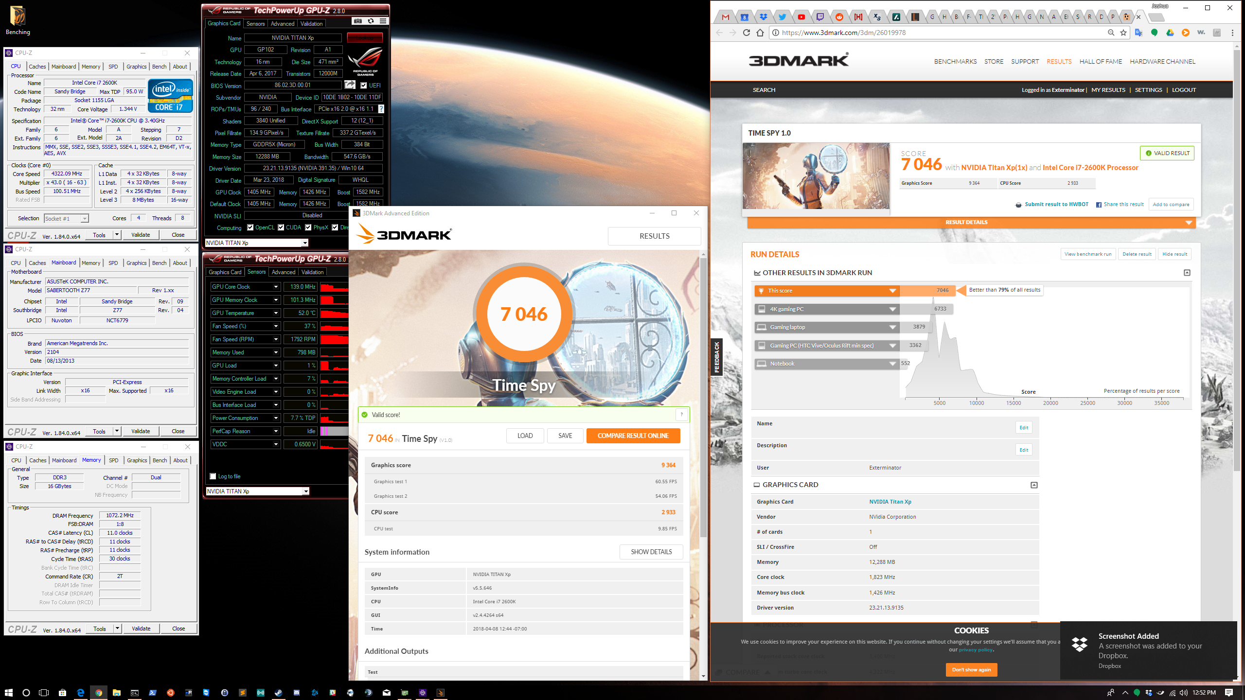Viewport: 1245px width, 700px height.
Task: Open the Google Drive extension icon
Action: click(x=1170, y=33)
